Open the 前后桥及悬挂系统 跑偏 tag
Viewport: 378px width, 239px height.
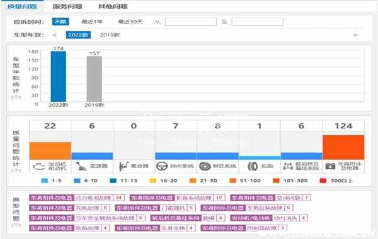[x=188, y=218]
